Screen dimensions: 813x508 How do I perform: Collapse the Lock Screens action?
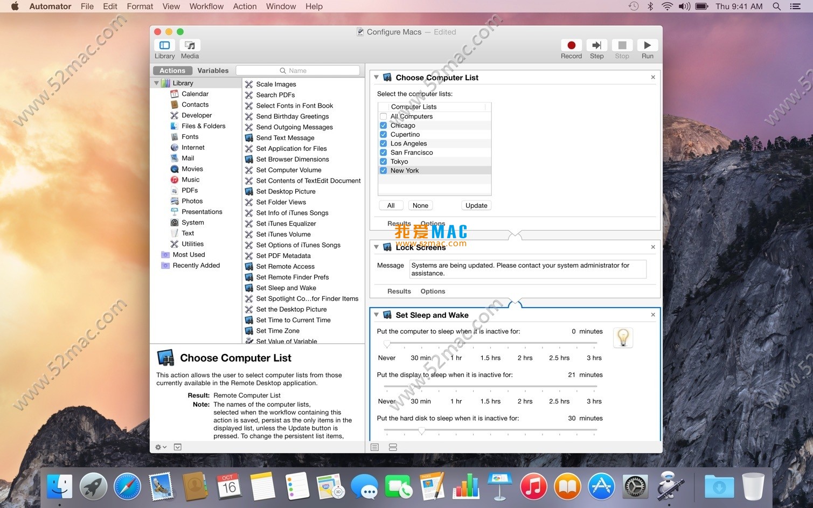coord(377,247)
